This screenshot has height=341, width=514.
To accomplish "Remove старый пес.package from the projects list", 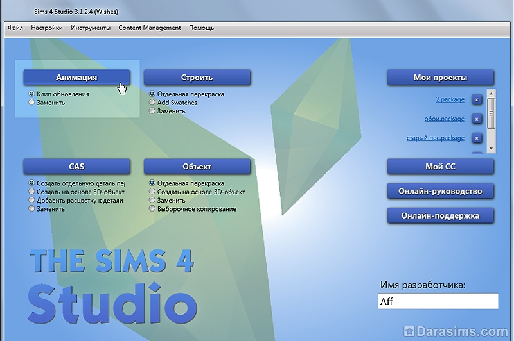I will pyautogui.click(x=477, y=138).
